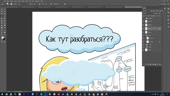Open the layer filter Kind dropdown
The height and width of the screenshot is (96, 170).
click(x=146, y=11)
